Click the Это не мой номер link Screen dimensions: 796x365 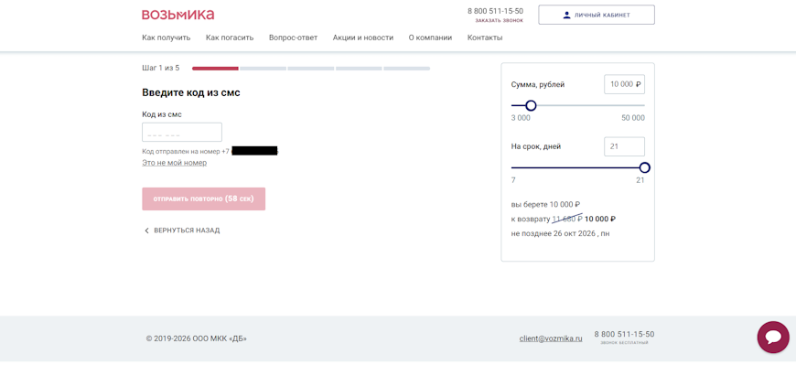pyautogui.click(x=174, y=163)
